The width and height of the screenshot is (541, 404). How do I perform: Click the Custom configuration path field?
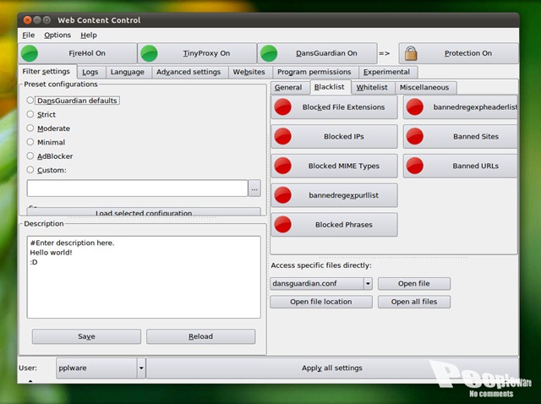coord(137,188)
